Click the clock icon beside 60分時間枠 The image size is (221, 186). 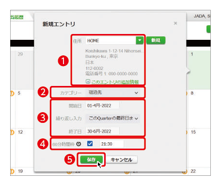[79, 144]
